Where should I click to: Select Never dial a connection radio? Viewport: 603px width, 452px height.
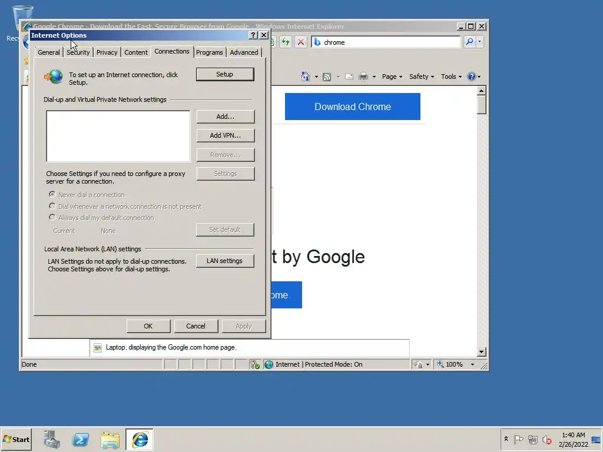(x=52, y=194)
